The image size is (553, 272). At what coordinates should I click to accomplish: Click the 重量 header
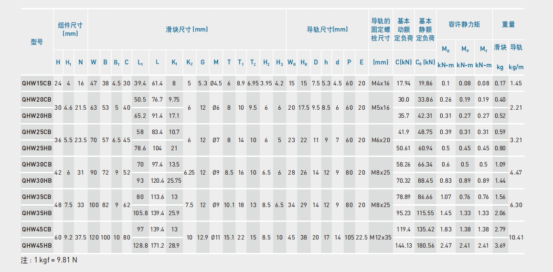(508, 25)
